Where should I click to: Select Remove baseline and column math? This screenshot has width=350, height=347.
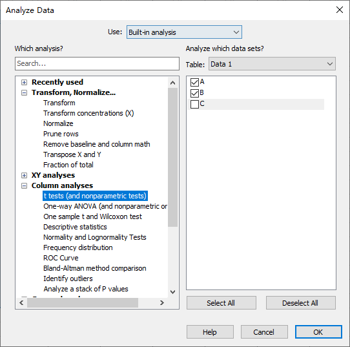pos(97,144)
